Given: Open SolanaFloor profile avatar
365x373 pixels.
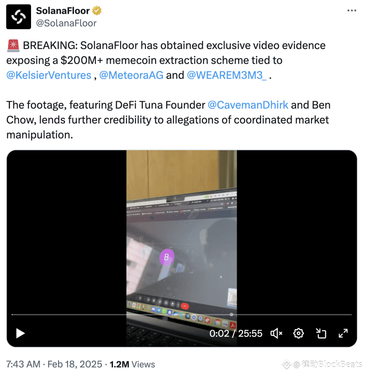Looking at the screenshot, I should click(19, 17).
